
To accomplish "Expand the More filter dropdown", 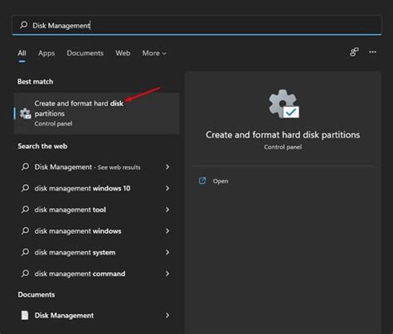I will [154, 53].
